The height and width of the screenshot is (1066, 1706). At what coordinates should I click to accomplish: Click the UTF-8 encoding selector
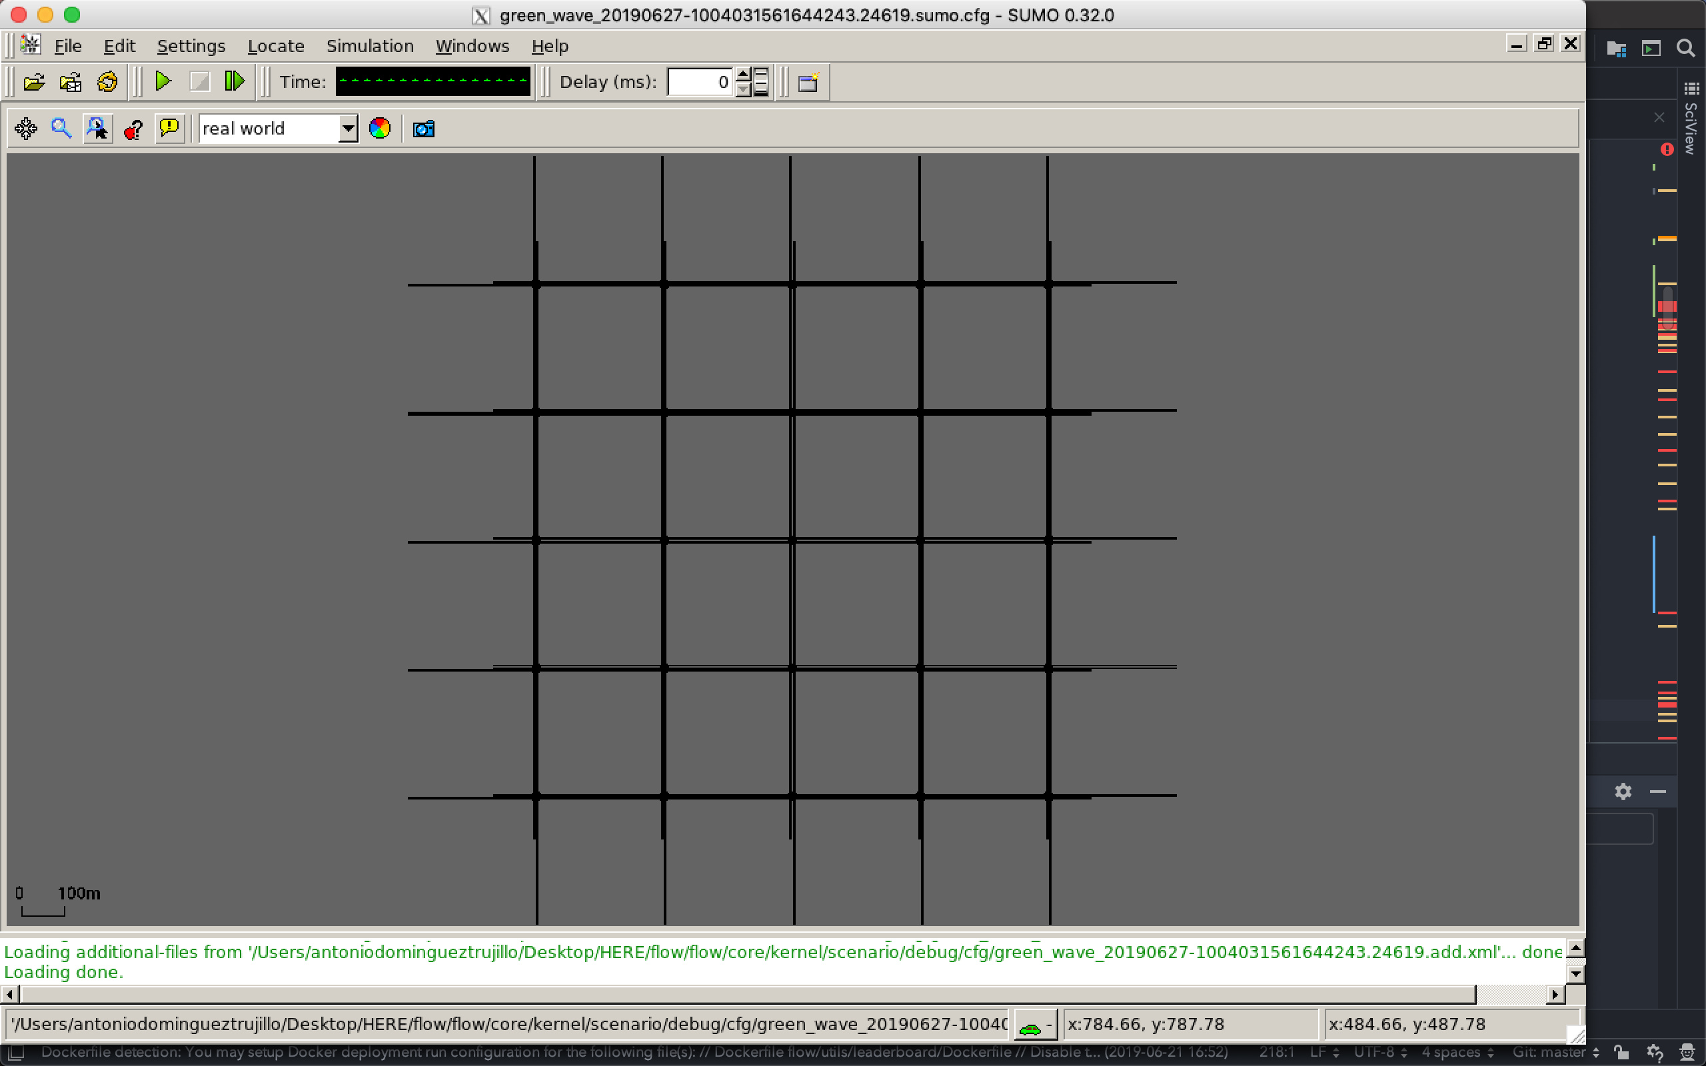[1379, 1052]
